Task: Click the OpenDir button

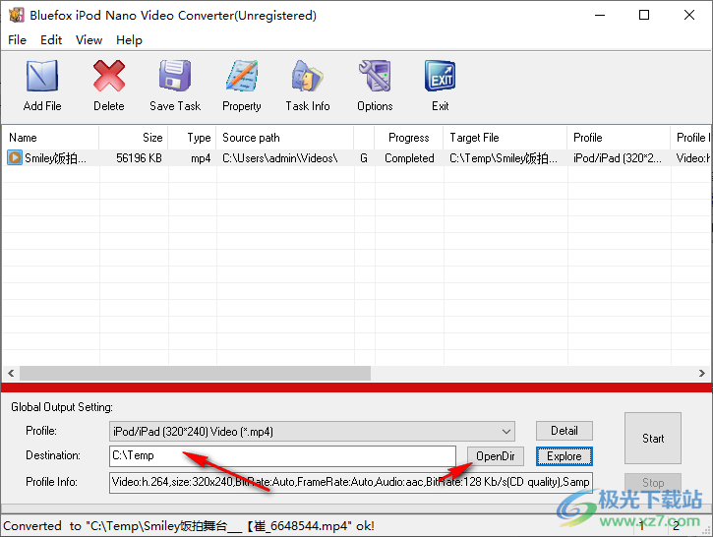Action: tap(496, 456)
